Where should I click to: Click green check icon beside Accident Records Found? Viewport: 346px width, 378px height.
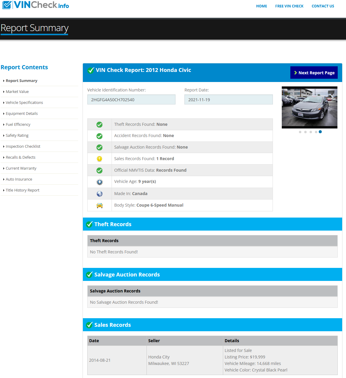[99, 136]
